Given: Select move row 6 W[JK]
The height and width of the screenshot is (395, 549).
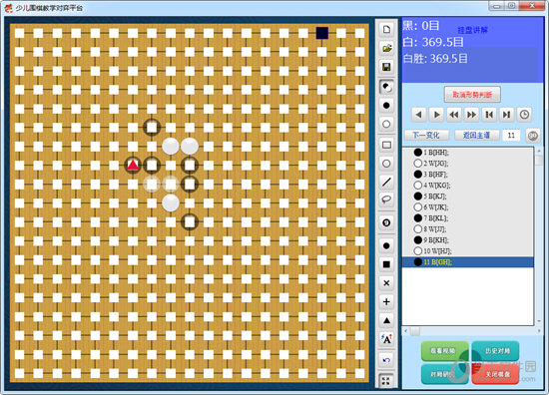Looking at the screenshot, I should pyautogui.click(x=468, y=207).
